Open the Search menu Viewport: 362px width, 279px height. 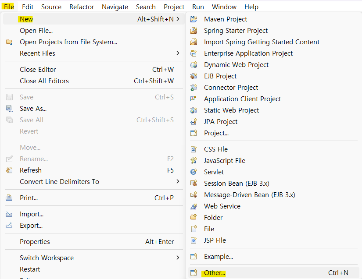coord(146,7)
